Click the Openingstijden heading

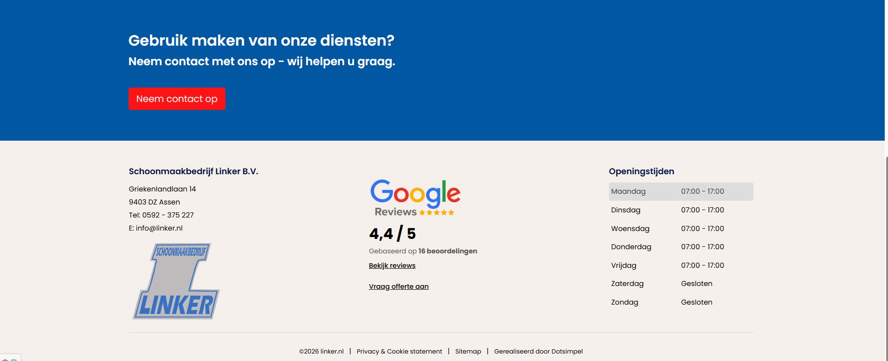(641, 171)
